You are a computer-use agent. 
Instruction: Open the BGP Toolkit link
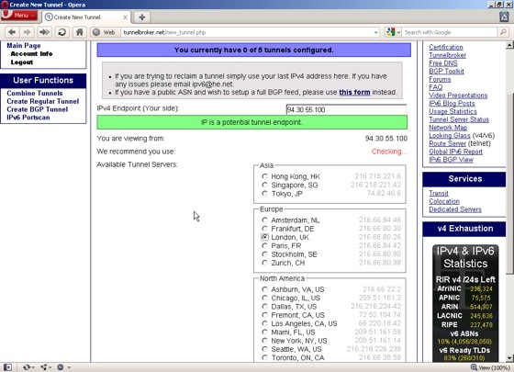(446, 72)
